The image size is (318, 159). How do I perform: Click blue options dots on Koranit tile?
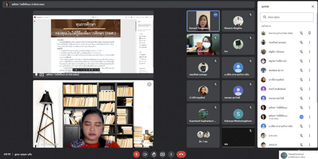pyautogui.click(x=215, y=15)
